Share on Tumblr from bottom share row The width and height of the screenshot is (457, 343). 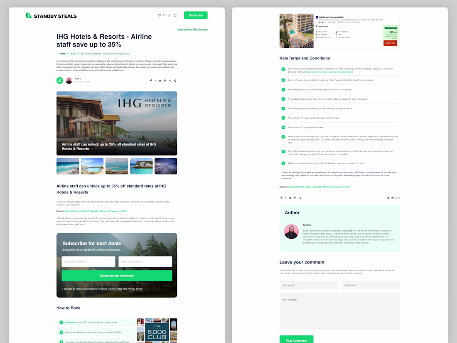pos(300,198)
